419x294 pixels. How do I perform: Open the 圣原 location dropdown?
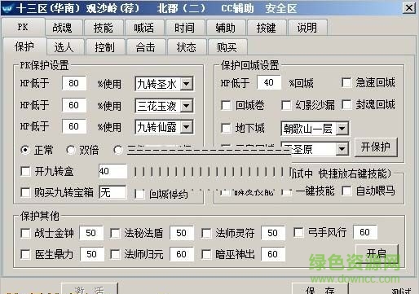click(342, 149)
